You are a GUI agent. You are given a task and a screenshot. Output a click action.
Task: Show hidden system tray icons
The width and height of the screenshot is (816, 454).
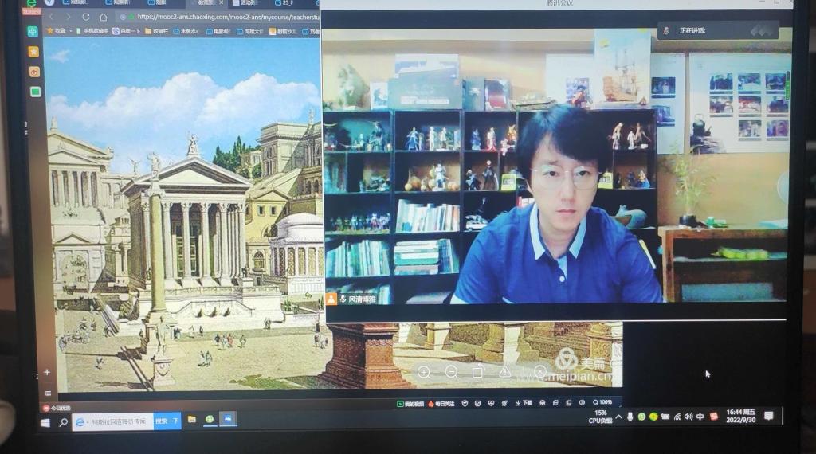point(618,417)
